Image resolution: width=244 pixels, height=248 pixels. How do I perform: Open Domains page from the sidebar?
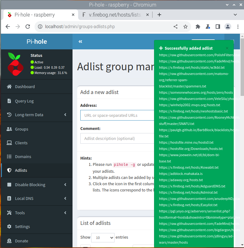click(x=36, y=156)
